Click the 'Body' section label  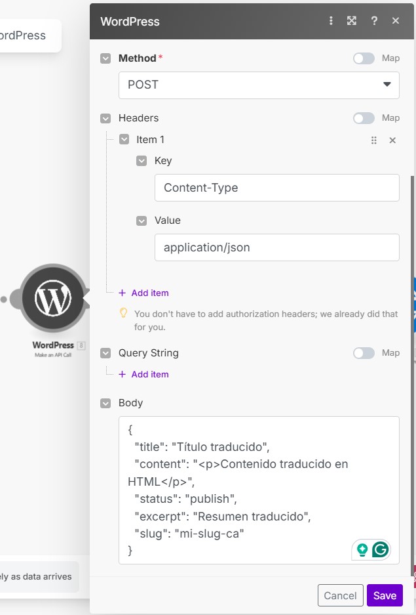(131, 403)
